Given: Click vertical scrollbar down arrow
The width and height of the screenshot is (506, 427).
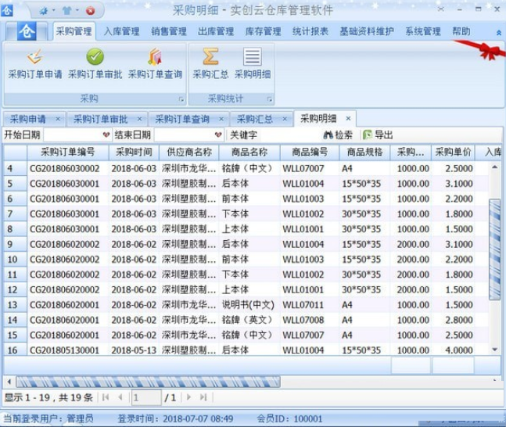Looking at the screenshot, I should coord(495,350).
